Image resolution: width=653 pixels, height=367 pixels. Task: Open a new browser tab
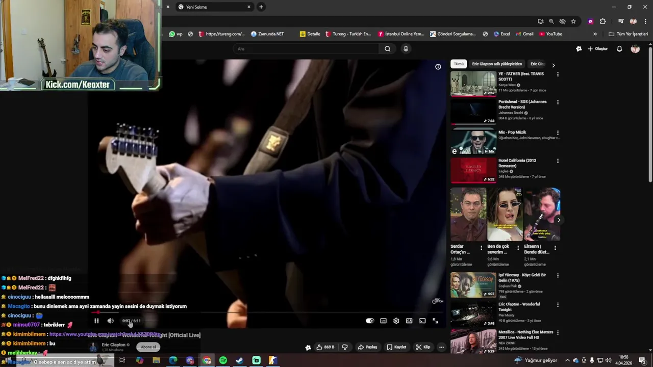pyautogui.click(x=261, y=7)
